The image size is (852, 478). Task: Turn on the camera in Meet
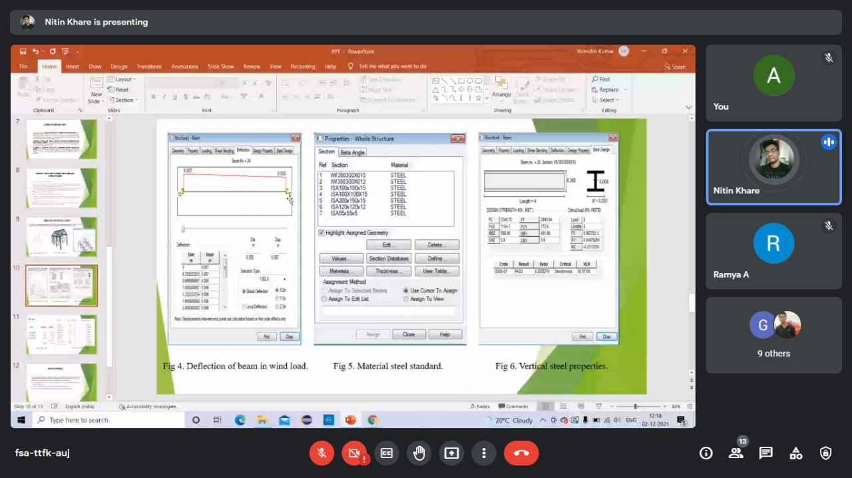pyautogui.click(x=354, y=453)
